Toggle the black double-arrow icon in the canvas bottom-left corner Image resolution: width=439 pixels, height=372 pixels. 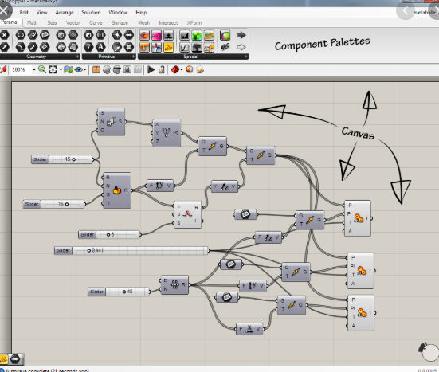point(15,359)
